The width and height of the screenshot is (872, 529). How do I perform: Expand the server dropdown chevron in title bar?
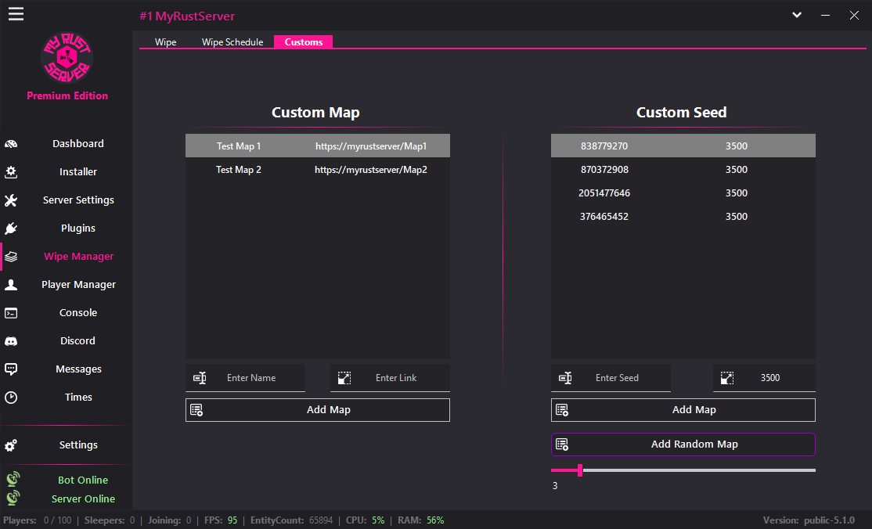(x=796, y=15)
